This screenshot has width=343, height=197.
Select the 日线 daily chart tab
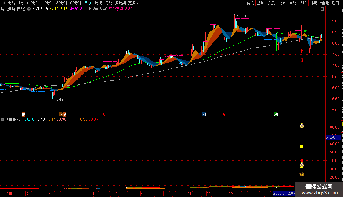88,3
